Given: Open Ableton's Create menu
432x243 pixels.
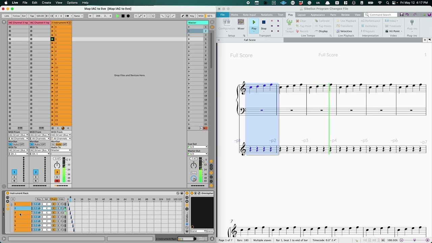Looking at the screenshot, I should coord(46,3).
